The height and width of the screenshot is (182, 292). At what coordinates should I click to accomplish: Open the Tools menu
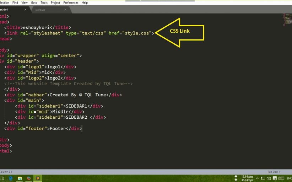44,2
